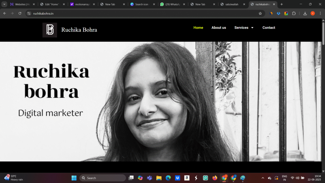325x183 pixels.
Task: Bookmark this page with the star icon
Action: click(260, 13)
